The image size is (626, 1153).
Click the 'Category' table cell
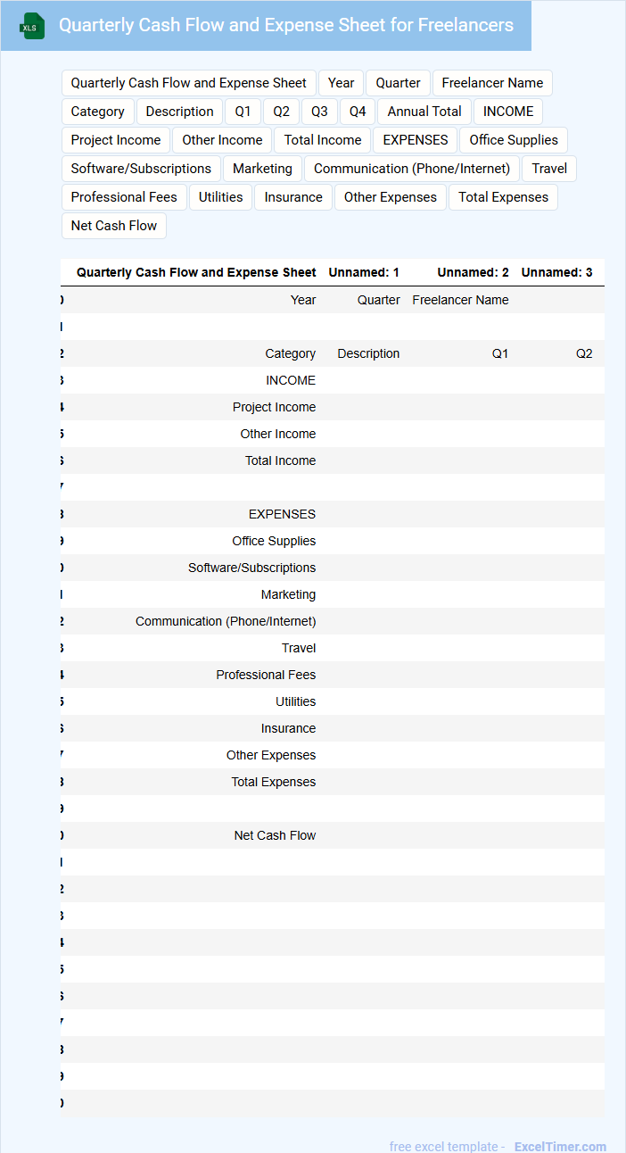coord(291,353)
